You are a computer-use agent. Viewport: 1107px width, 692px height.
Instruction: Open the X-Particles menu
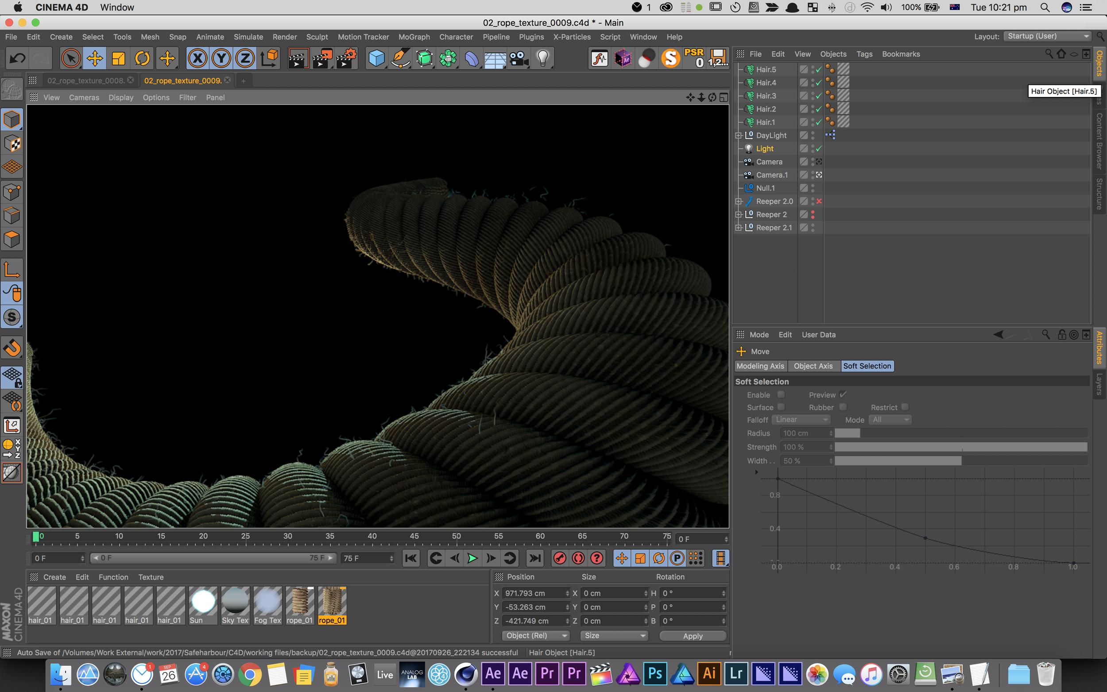click(572, 37)
